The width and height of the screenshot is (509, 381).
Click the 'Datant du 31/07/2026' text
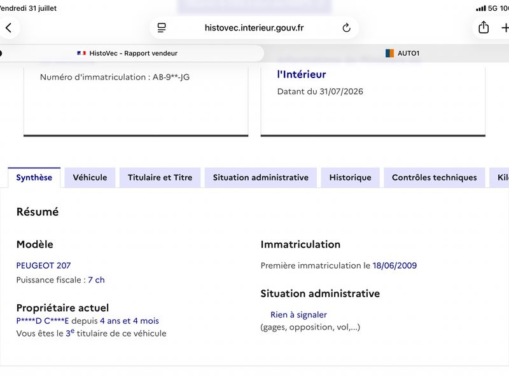(x=320, y=91)
